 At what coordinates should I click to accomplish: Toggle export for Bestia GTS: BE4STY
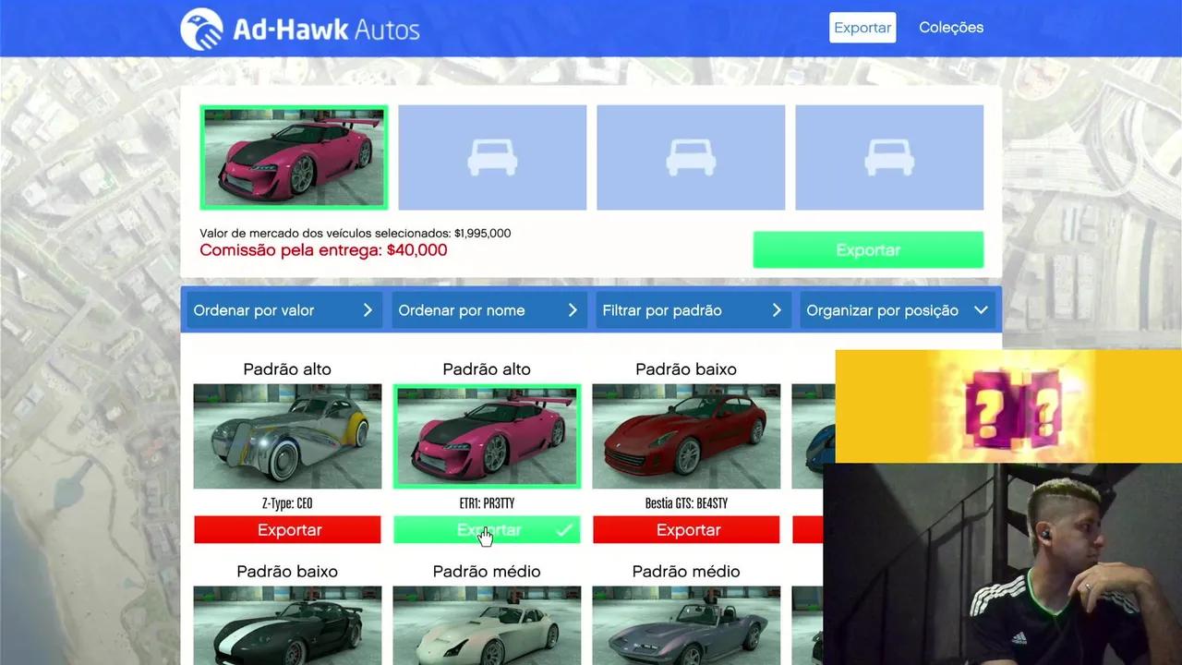(686, 530)
